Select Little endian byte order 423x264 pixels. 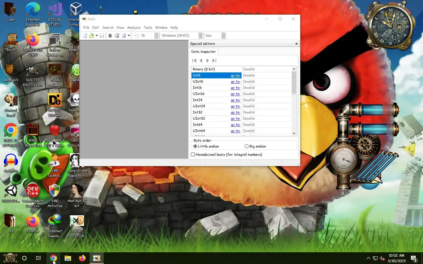tap(206, 146)
